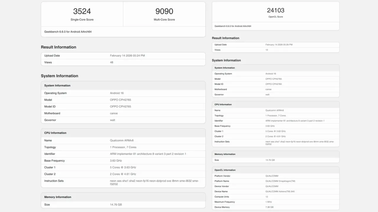
Task: Click the upload date February 14 2026 05:29 PM
Action: [x=279, y=45]
